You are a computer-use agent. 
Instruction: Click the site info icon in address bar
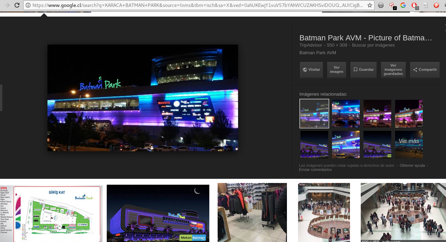28,5
